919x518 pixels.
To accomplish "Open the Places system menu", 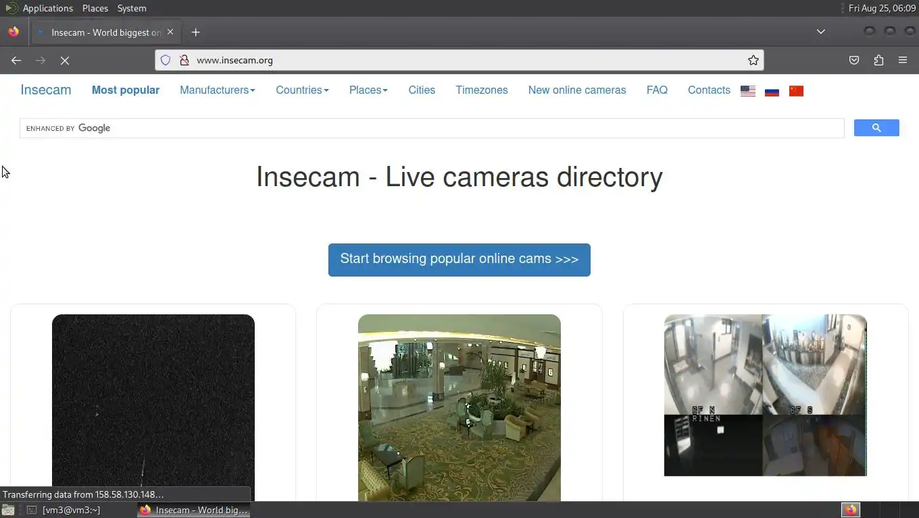I will click(95, 8).
